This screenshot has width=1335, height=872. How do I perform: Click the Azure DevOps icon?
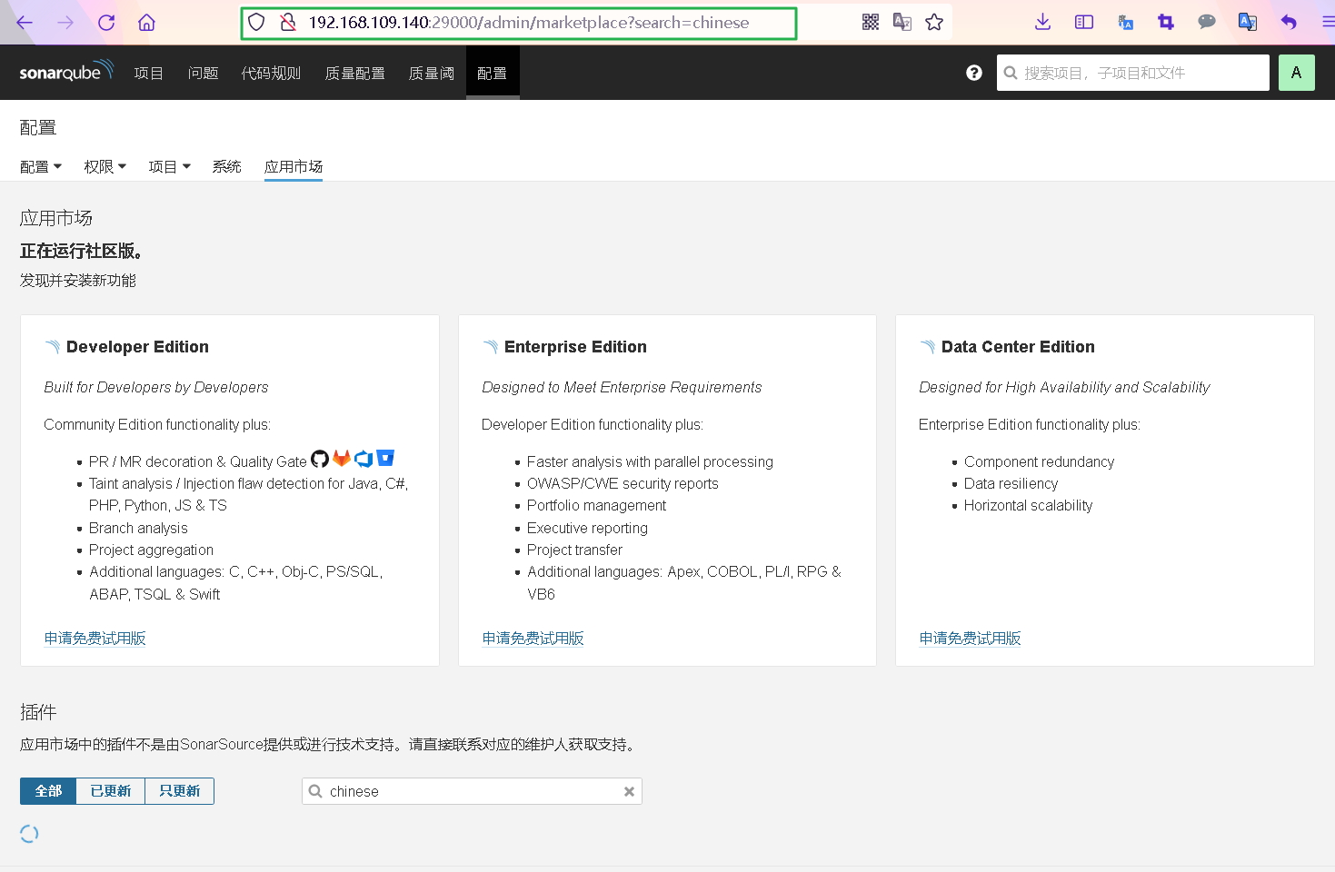pos(364,459)
